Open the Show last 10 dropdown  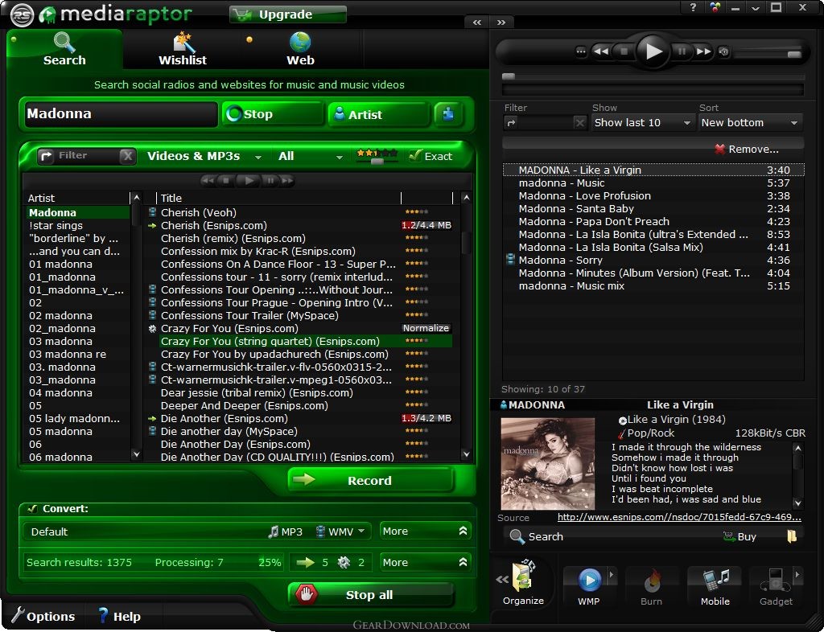(x=643, y=123)
